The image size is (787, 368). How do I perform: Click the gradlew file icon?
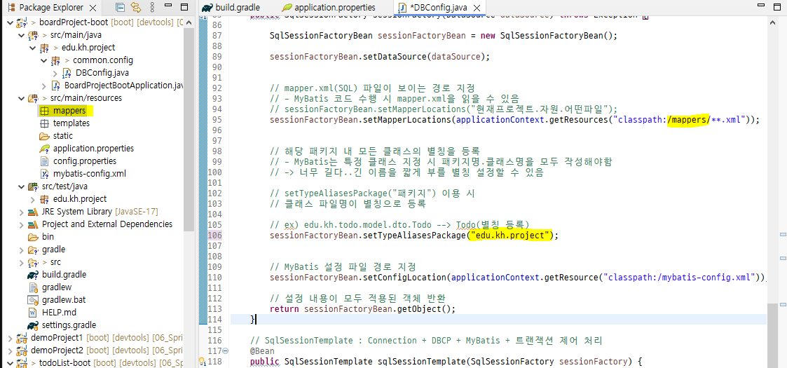(x=33, y=287)
